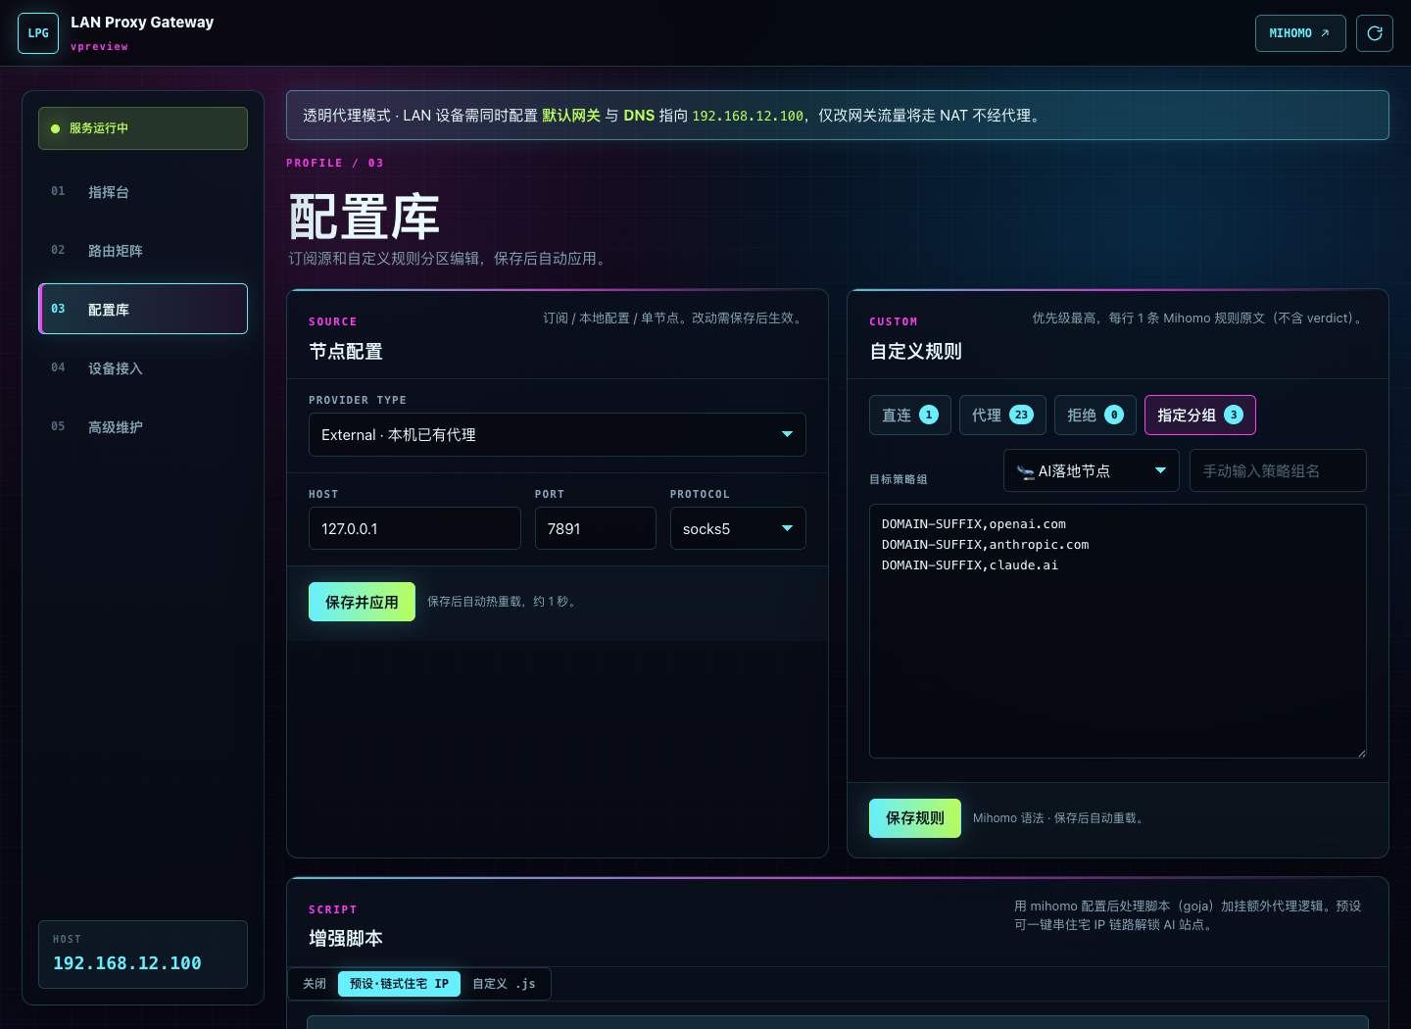The height and width of the screenshot is (1029, 1411).
Task: Click the refresh icon button
Action: coord(1375,33)
